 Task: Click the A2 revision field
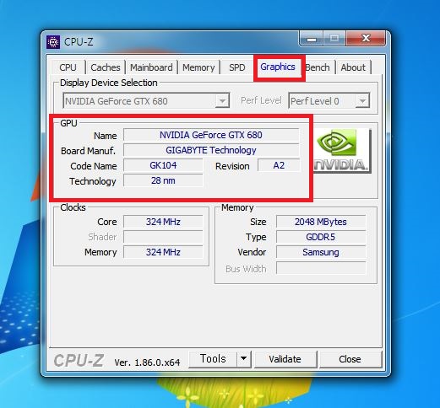[279, 165]
